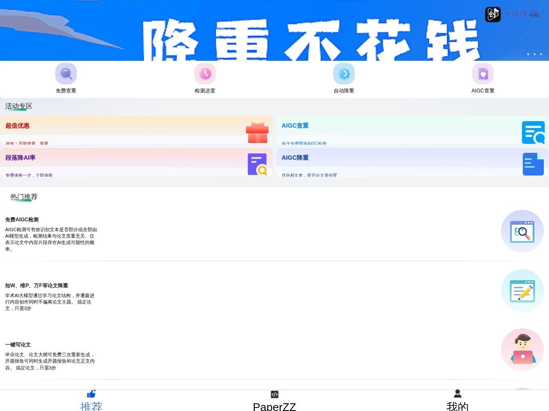Click the 活动专区 section title
549x411 pixels.
(x=19, y=106)
